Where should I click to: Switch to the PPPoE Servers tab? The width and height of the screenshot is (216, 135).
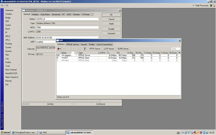point(73,45)
